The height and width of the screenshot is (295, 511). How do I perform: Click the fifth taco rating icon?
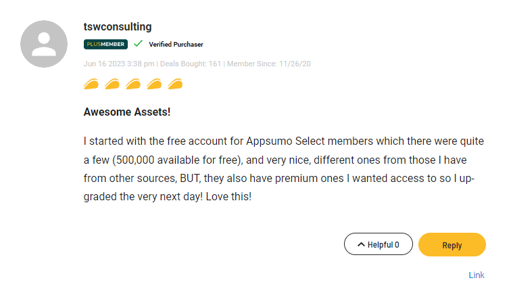tap(176, 85)
